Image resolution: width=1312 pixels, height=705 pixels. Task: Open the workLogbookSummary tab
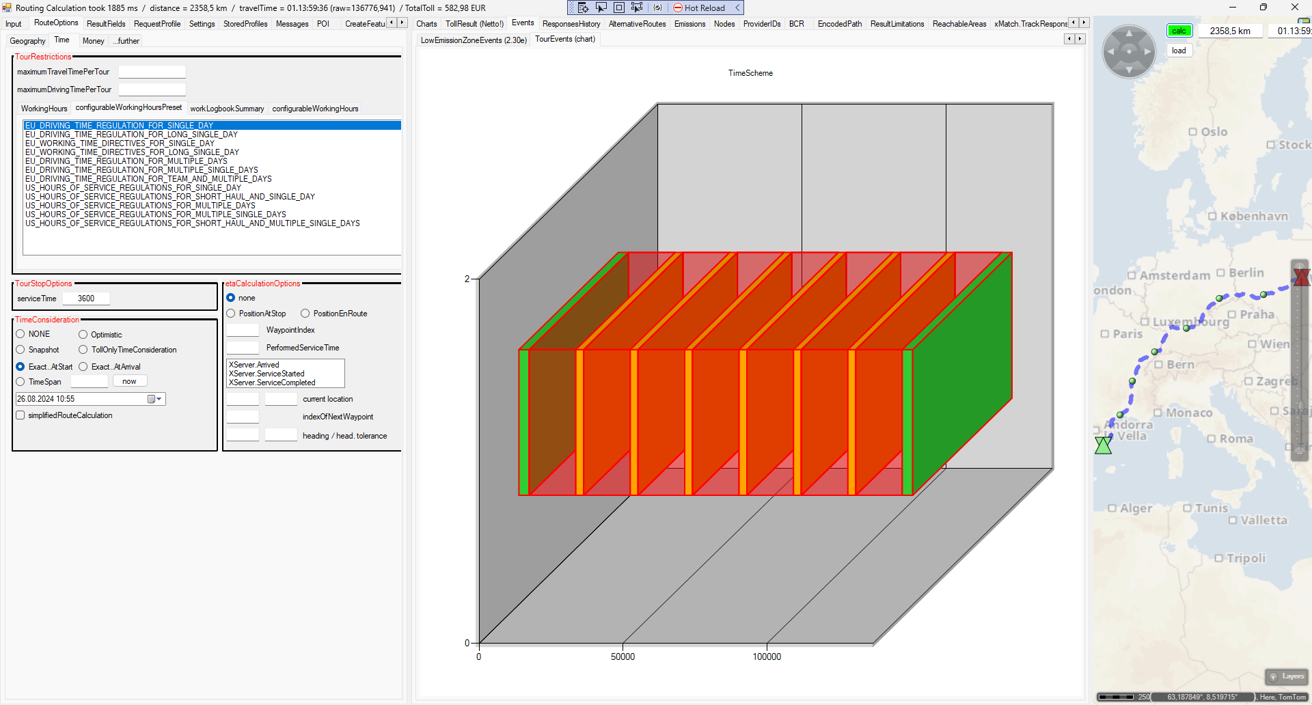click(x=227, y=109)
